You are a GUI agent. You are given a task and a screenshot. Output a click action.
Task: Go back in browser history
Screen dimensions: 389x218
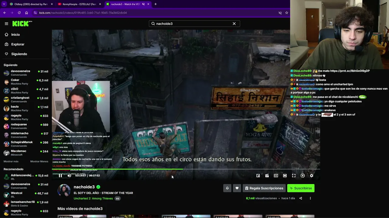coord(5,13)
